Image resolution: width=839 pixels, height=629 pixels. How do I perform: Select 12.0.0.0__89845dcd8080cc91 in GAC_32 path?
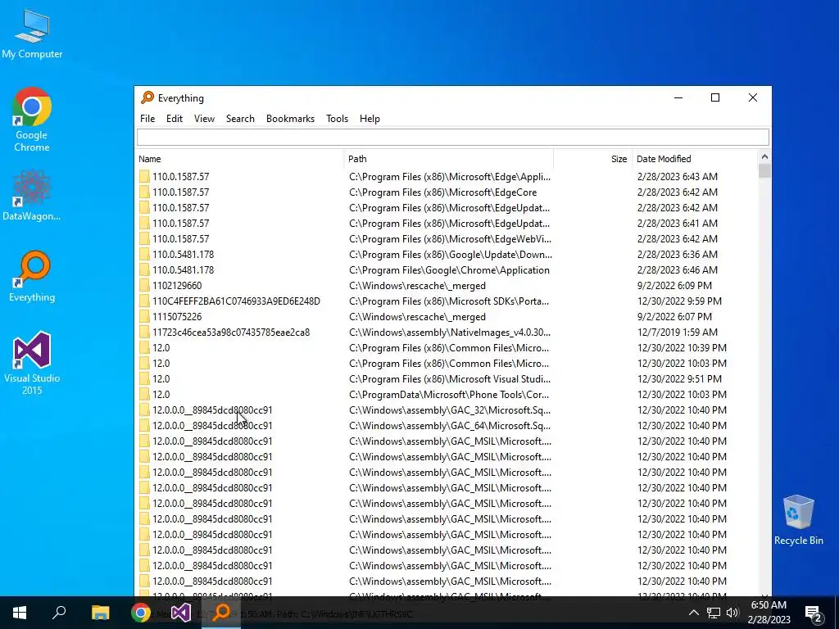point(212,410)
